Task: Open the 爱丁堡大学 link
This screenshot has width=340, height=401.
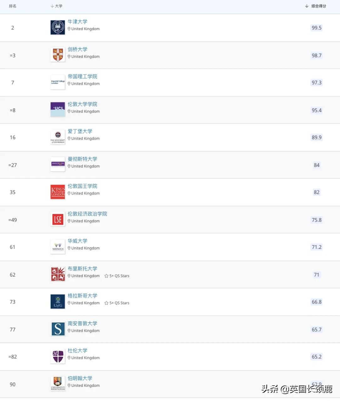Action: pos(80,131)
